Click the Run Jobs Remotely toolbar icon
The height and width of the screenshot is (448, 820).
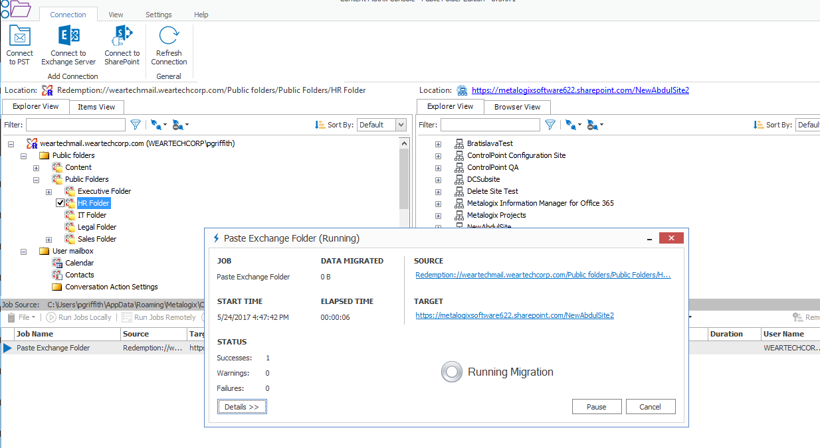(128, 317)
